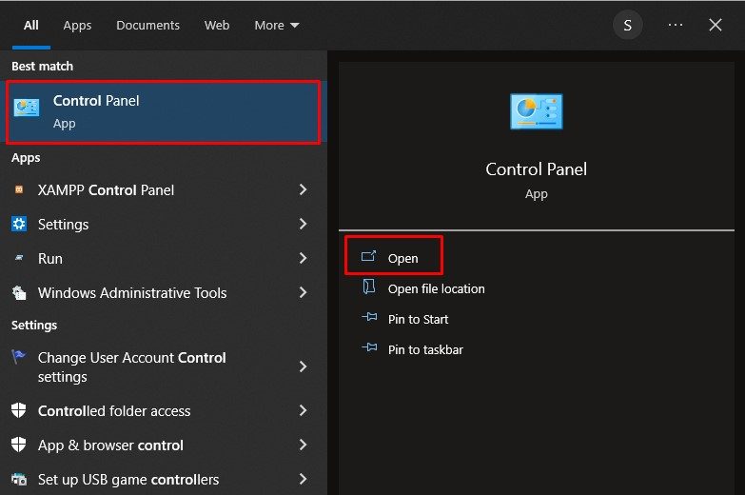Expand the Controlled folder access arrow

tap(303, 410)
